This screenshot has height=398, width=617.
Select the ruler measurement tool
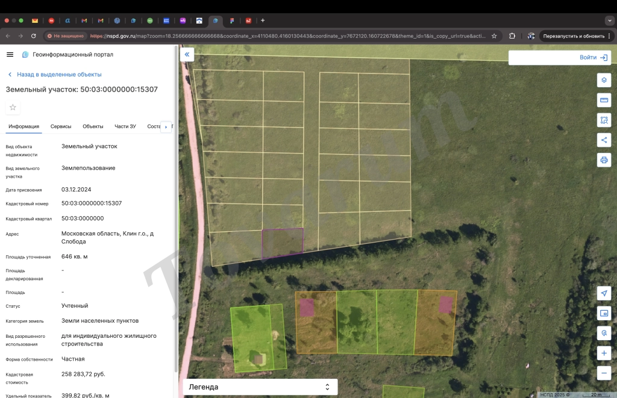click(x=604, y=101)
